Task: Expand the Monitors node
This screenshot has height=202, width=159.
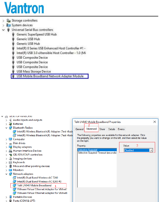Action: 6,170
